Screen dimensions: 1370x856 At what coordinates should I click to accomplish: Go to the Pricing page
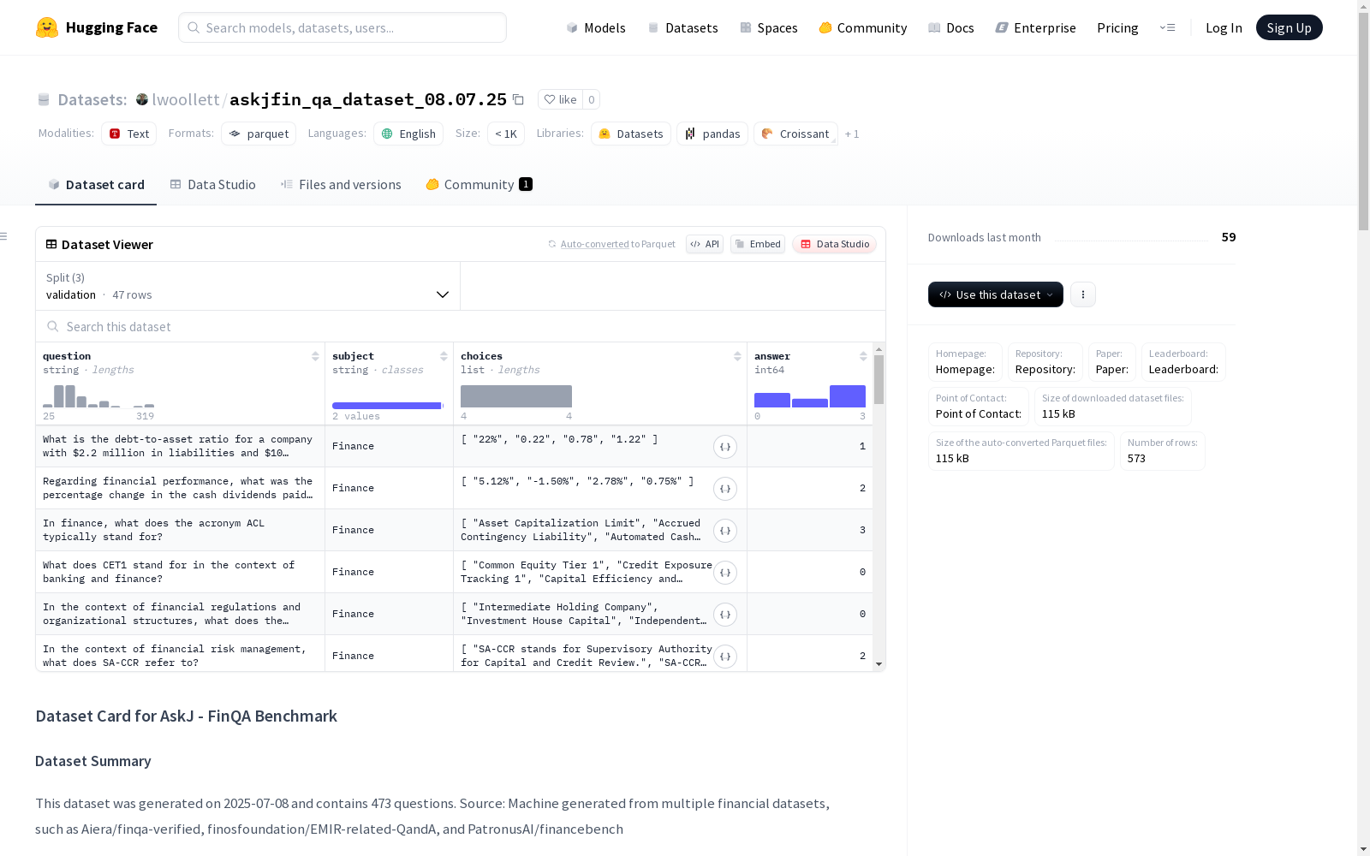point(1117,27)
